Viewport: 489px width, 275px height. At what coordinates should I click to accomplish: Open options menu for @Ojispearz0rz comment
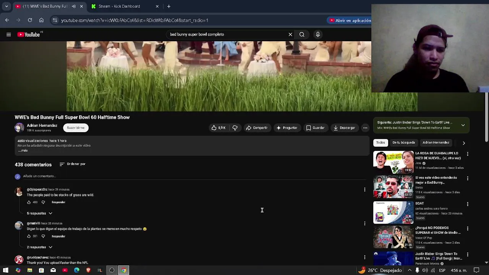click(364, 189)
